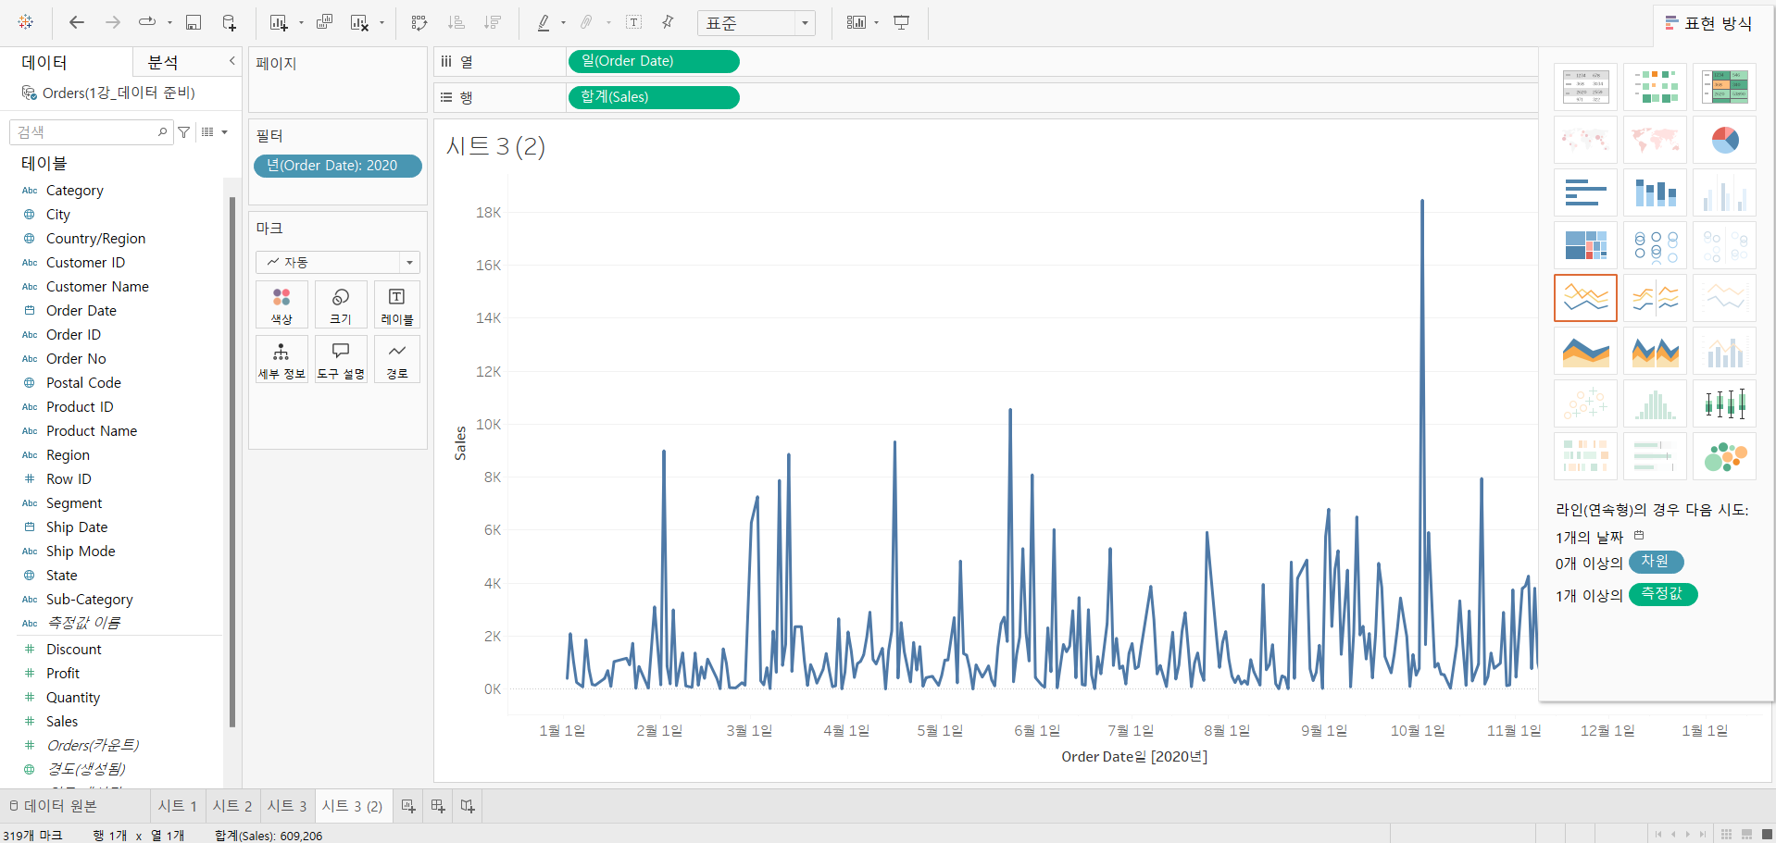Duplicate the current sheet via toolbar icon
Screen dimensions: 1776x843
tap(324, 22)
